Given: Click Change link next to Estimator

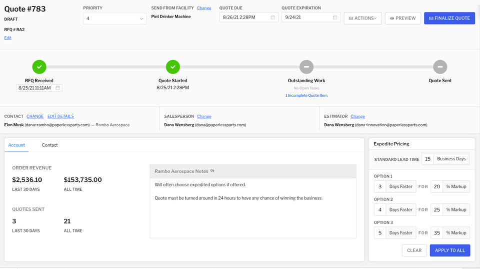Looking at the screenshot, I should pyautogui.click(x=357, y=116).
